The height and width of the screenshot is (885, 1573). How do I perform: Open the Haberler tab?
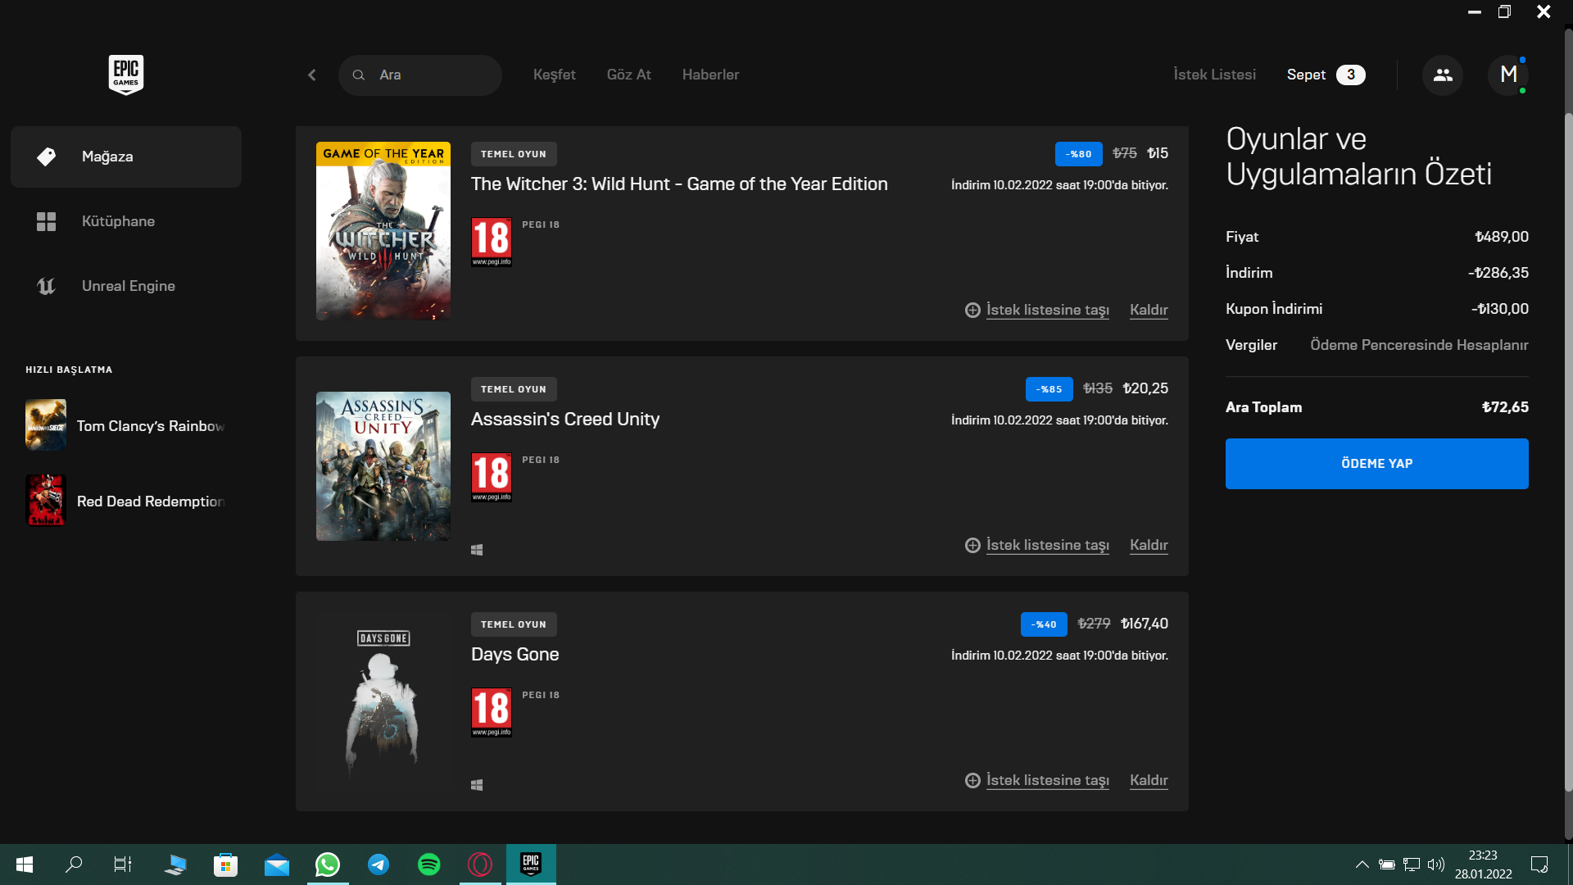(x=710, y=75)
